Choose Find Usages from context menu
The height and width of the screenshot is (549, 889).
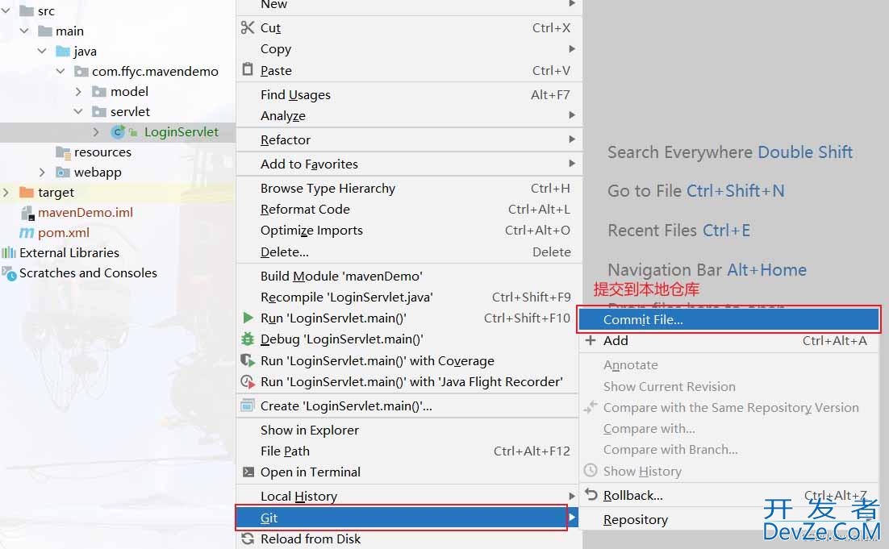409,94
